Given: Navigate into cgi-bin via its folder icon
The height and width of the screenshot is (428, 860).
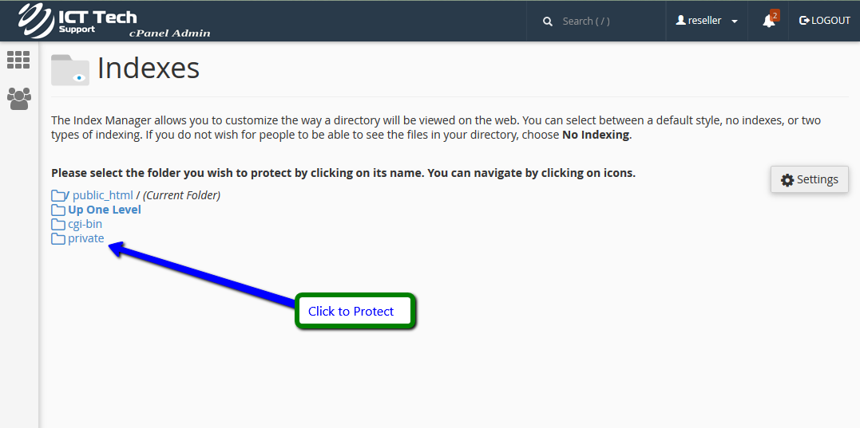Looking at the screenshot, I should [58, 225].
